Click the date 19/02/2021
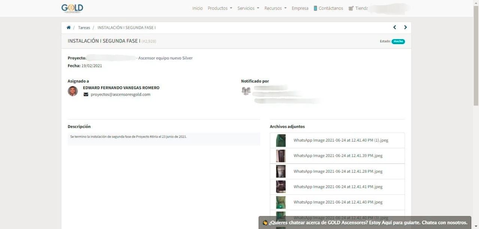Viewport: 479px width, 229px height. tap(92, 66)
